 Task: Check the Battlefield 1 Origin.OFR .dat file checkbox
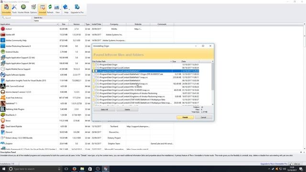point(96,74)
